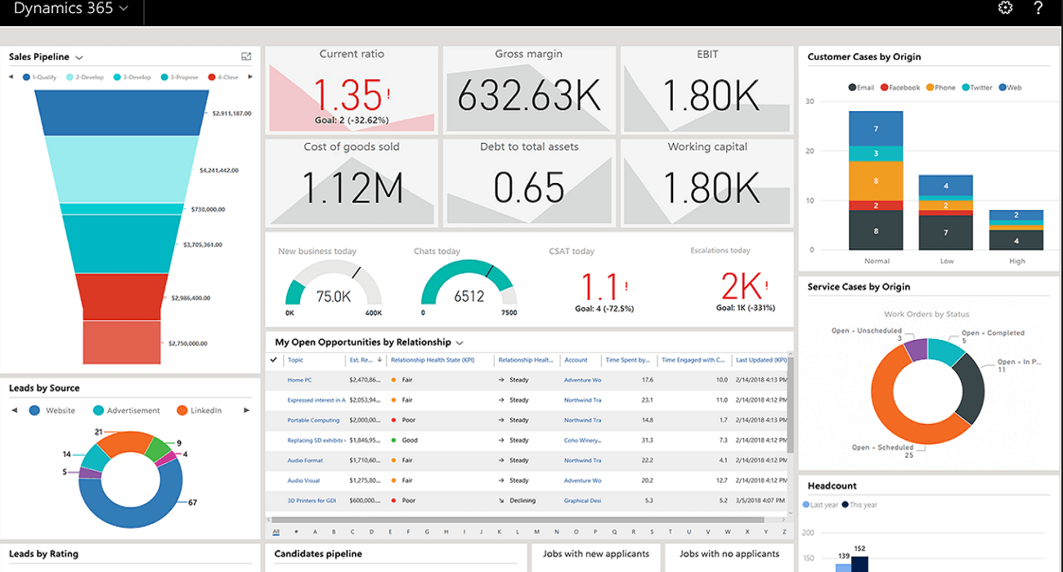1063x572 pixels.
Task: Click the New business today 75.0K gauge
Action: tap(334, 284)
